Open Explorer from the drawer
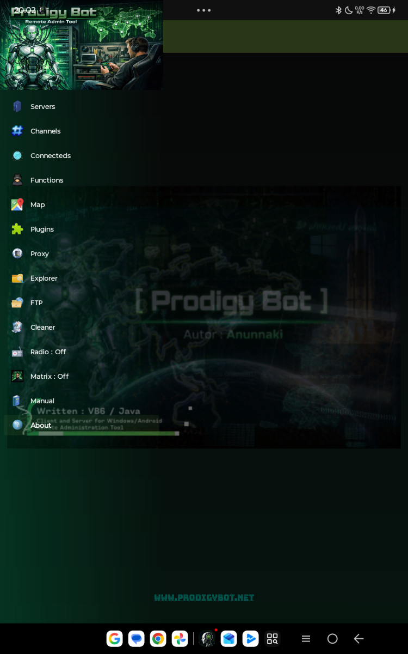408x654 pixels. pyautogui.click(x=82, y=278)
